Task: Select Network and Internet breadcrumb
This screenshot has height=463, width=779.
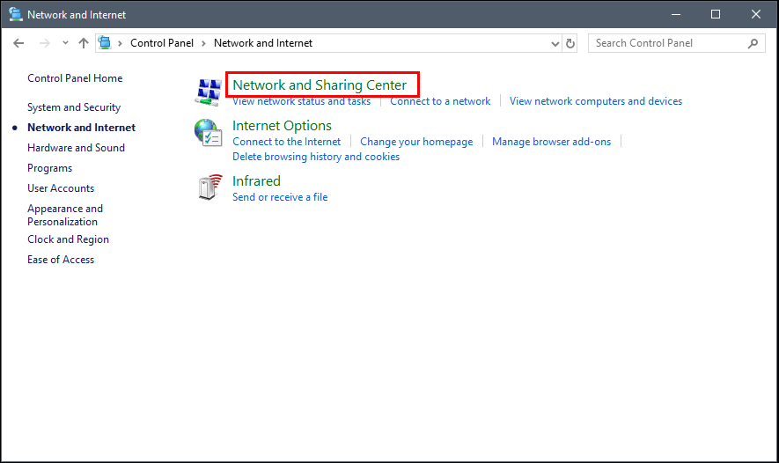Action: (x=263, y=43)
